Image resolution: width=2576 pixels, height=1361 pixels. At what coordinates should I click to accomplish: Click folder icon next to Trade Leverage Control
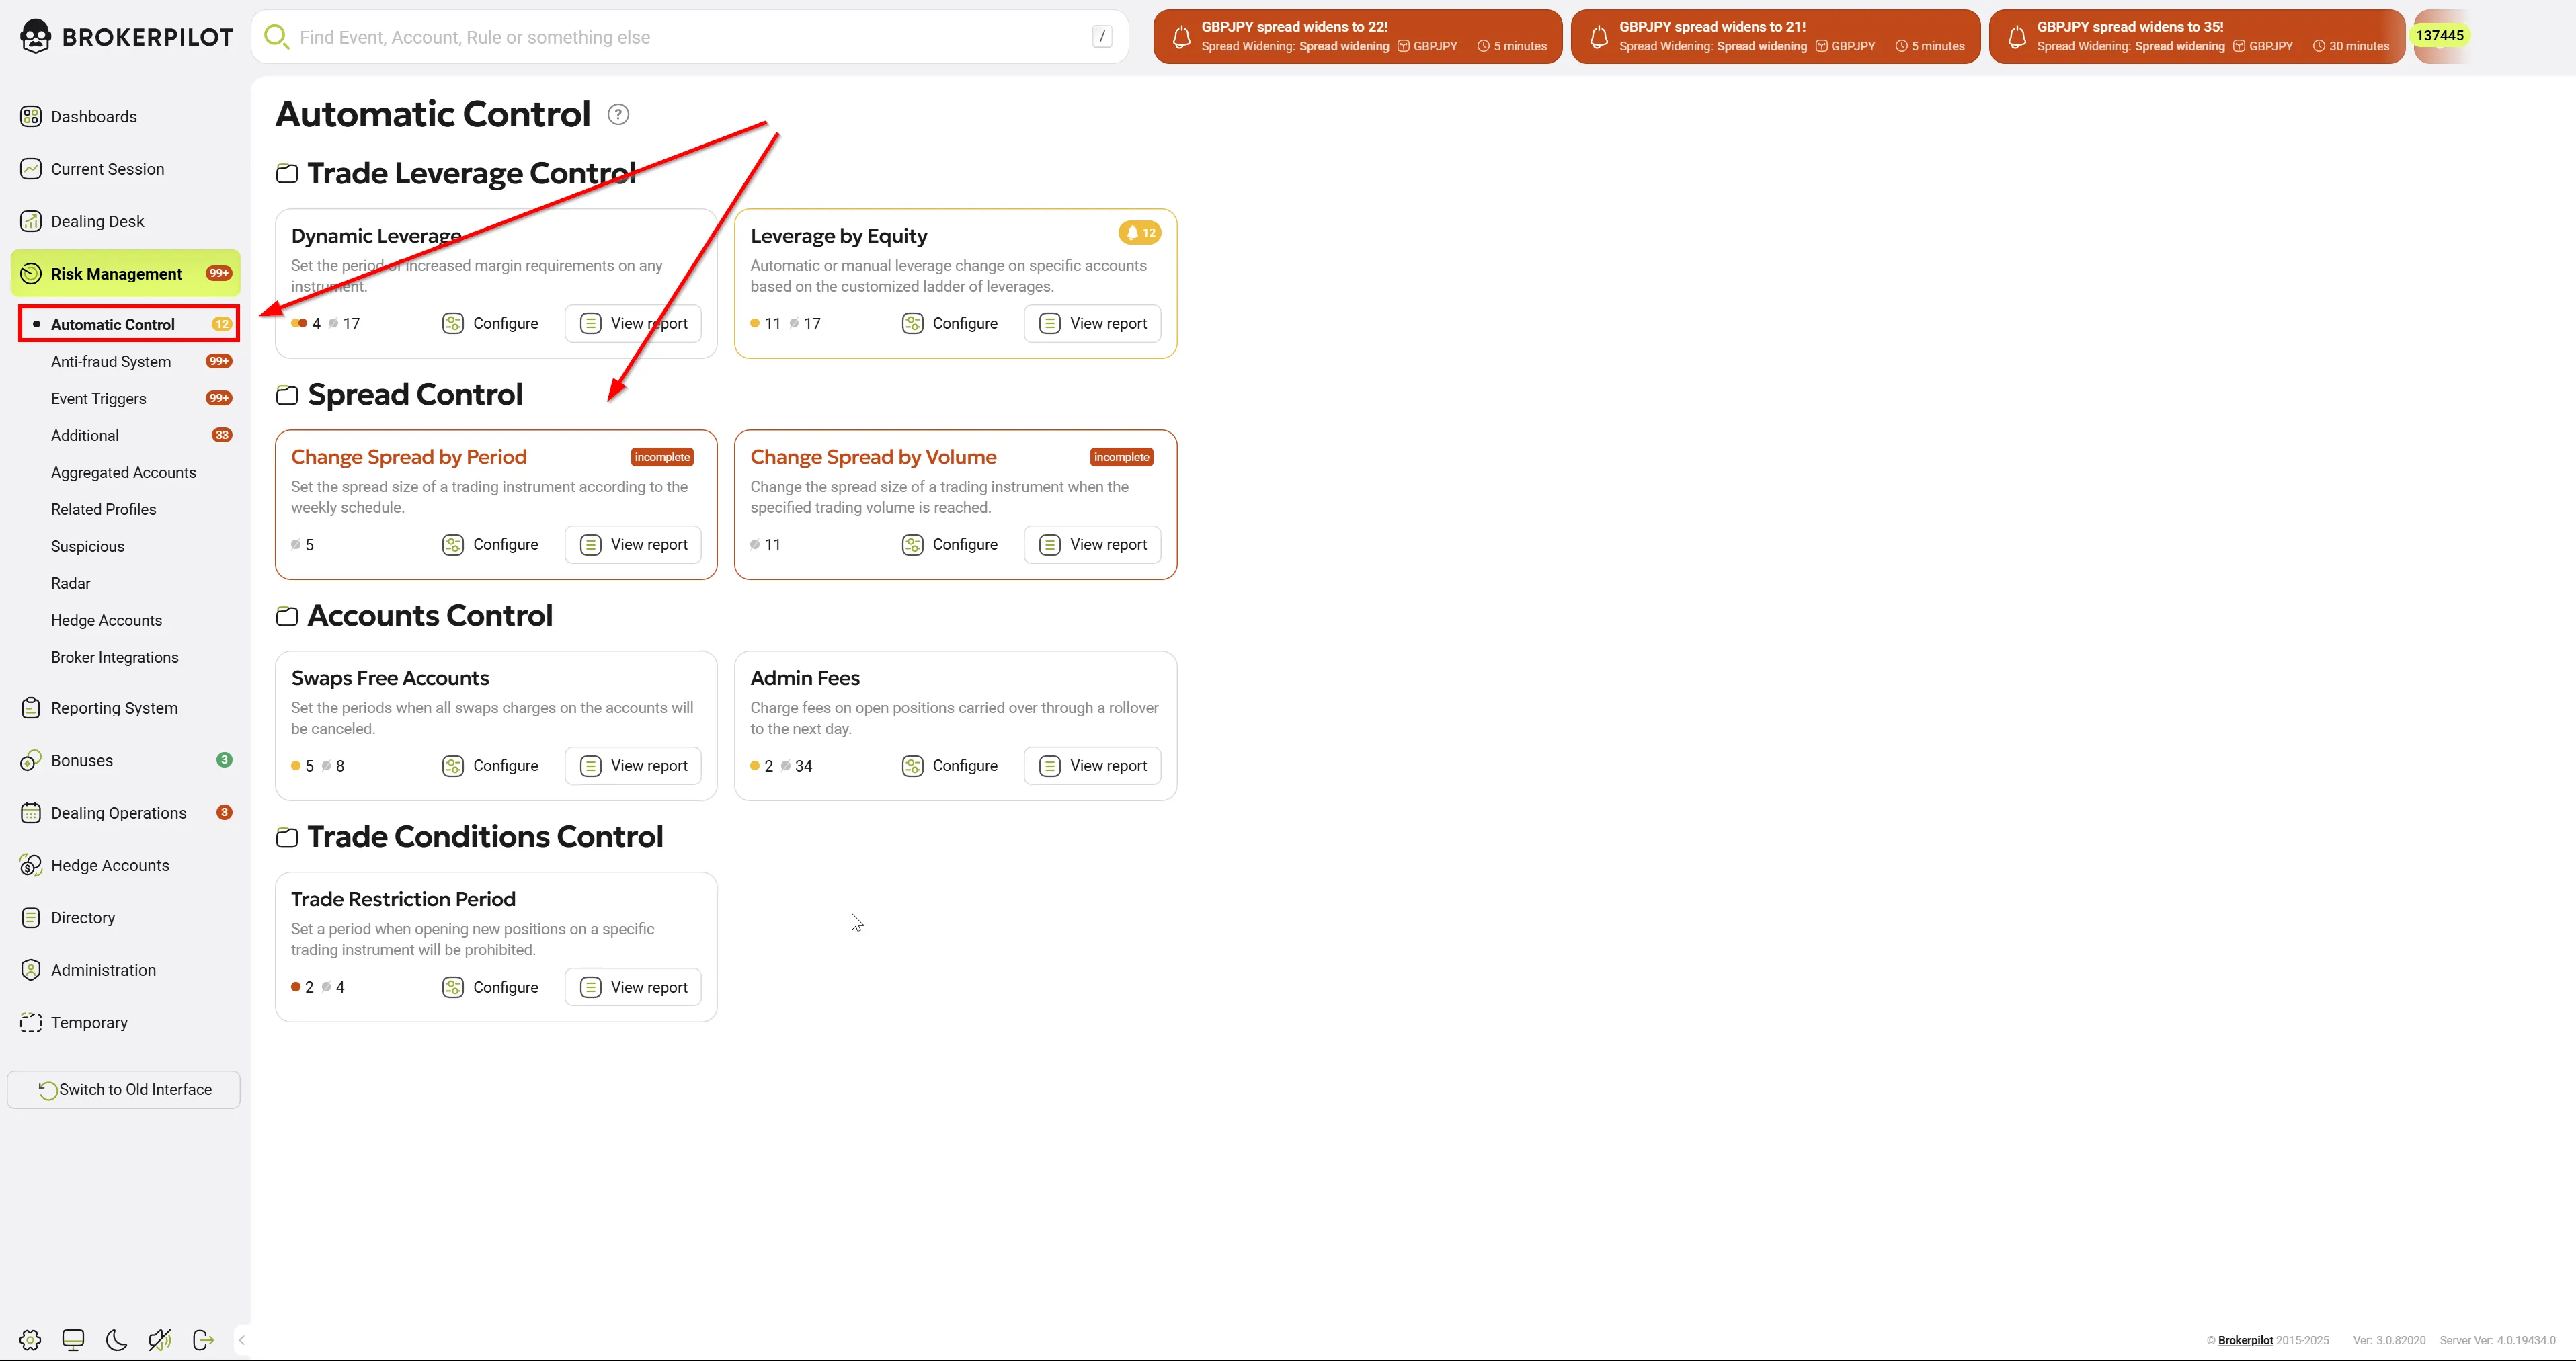pyautogui.click(x=287, y=174)
